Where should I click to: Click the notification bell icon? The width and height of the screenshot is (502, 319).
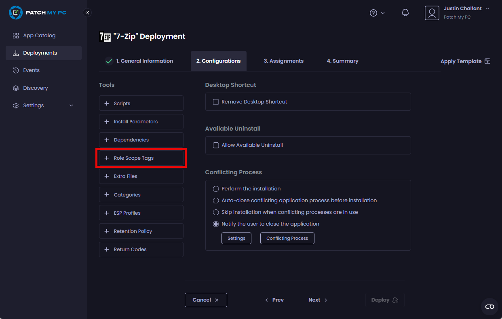coord(405,13)
